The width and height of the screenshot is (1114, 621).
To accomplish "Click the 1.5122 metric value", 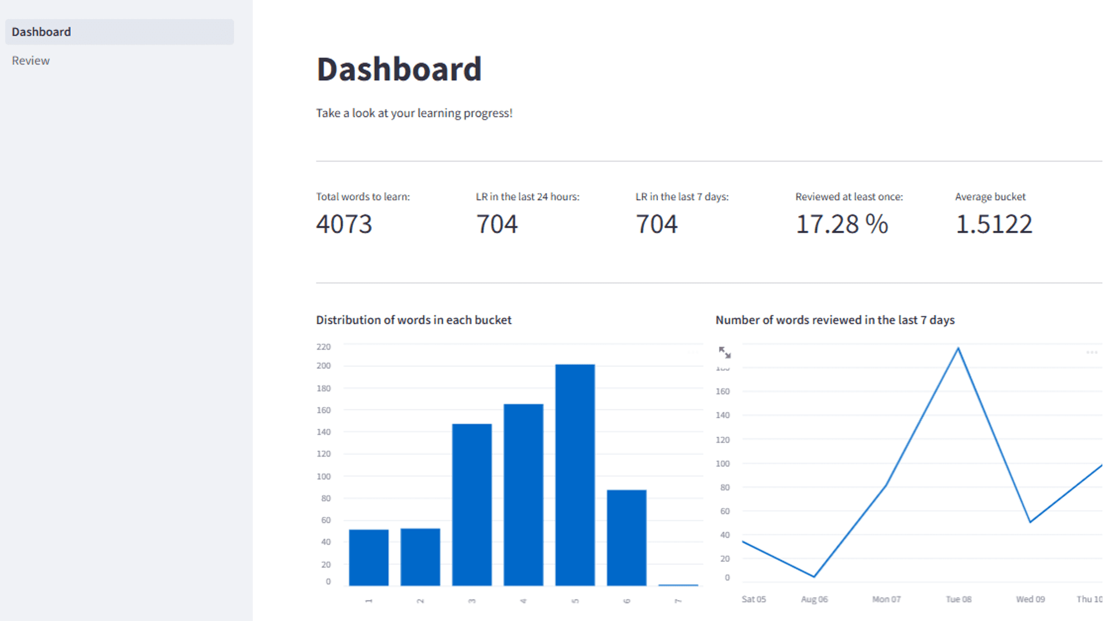I will tap(994, 224).
